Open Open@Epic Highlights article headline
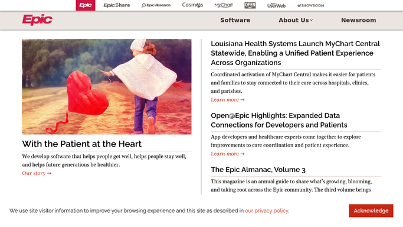This screenshot has width=403, height=227. click(x=279, y=120)
